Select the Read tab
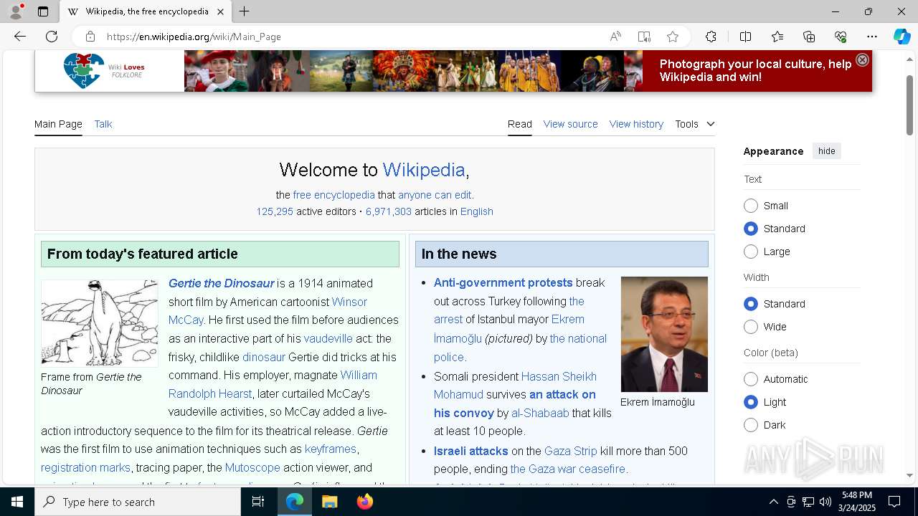918x516 pixels. (x=520, y=124)
